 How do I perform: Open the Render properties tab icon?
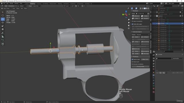154,58
